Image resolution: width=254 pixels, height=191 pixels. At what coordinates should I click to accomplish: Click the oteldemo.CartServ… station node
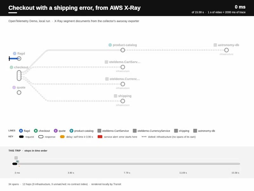pyautogui.click(x=123, y=67)
